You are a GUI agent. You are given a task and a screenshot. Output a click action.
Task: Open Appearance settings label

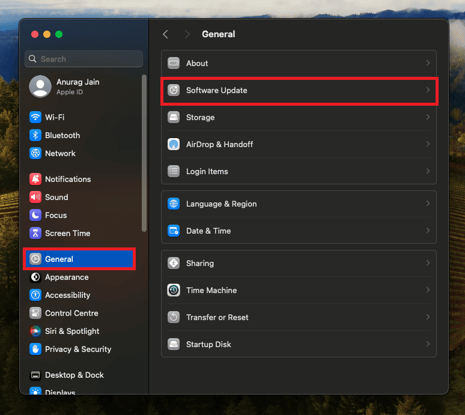(x=67, y=277)
